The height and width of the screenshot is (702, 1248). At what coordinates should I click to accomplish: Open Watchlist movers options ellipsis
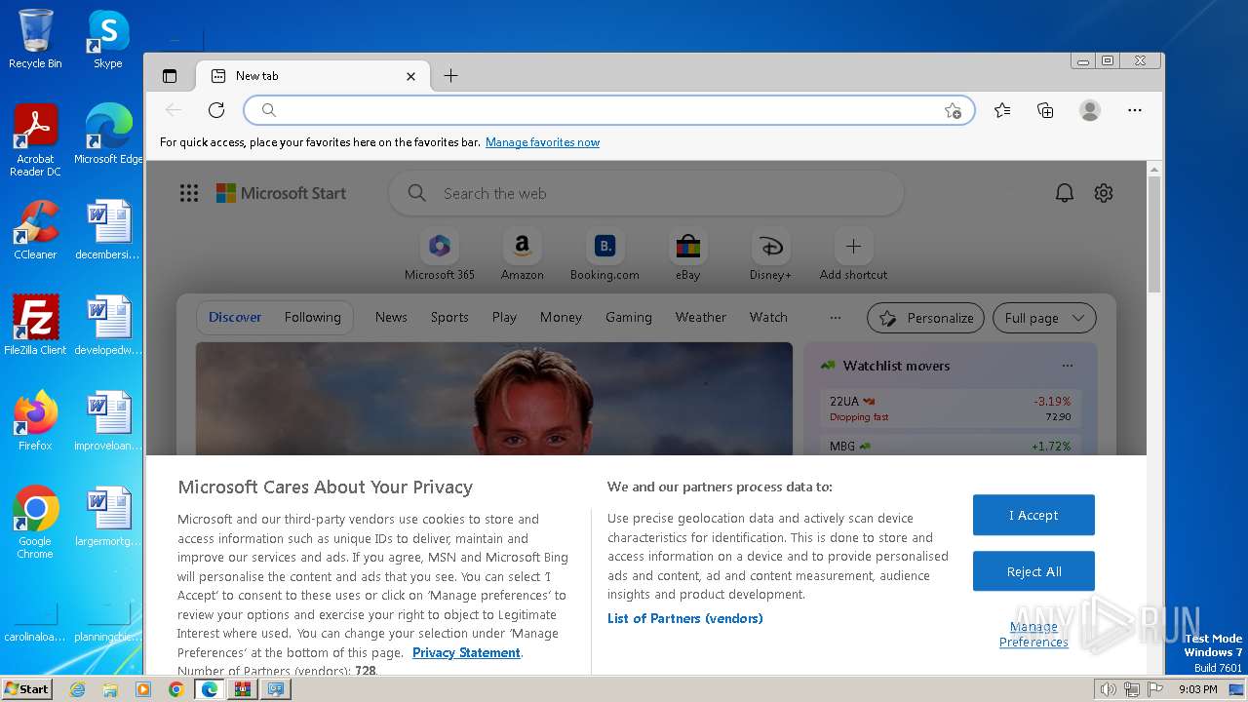(1068, 366)
